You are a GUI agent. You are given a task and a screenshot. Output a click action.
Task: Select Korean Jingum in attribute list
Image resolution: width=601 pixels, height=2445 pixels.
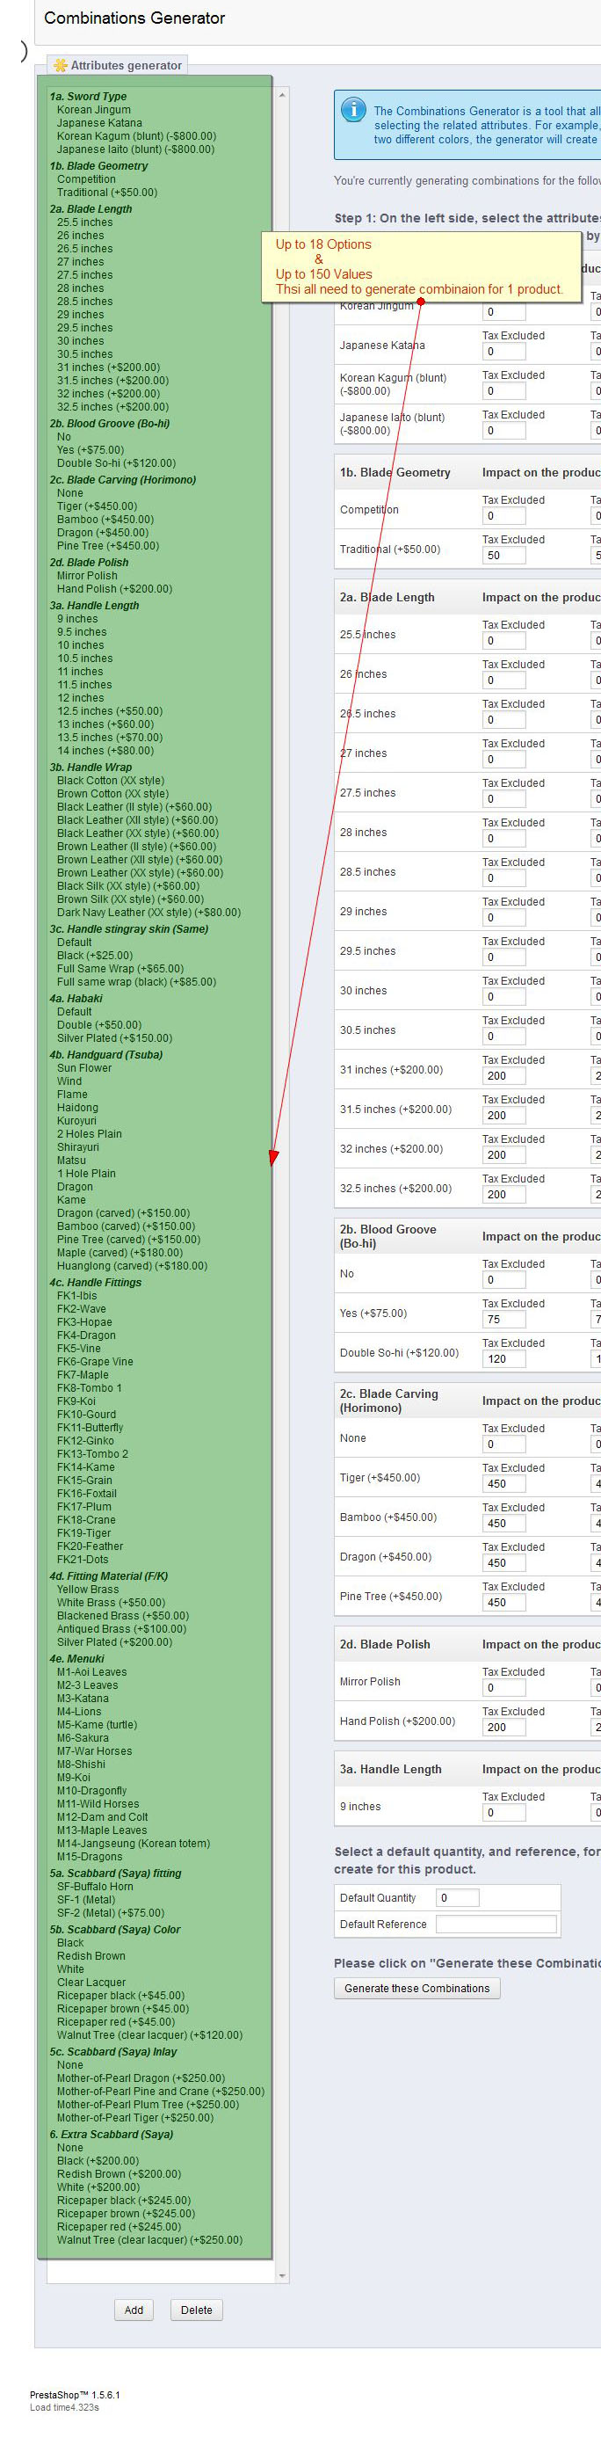(94, 110)
